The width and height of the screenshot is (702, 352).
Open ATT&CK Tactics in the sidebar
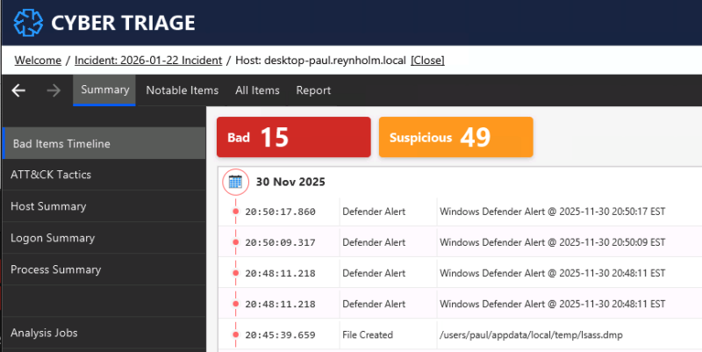[x=51, y=175]
